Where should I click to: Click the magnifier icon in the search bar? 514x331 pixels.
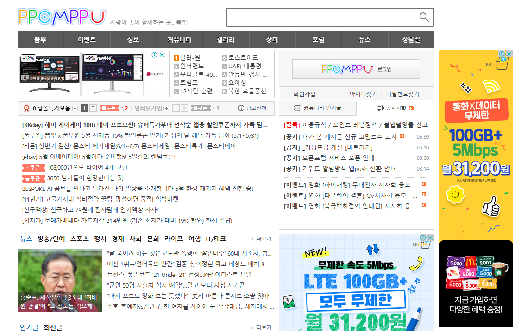click(x=424, y=17)
